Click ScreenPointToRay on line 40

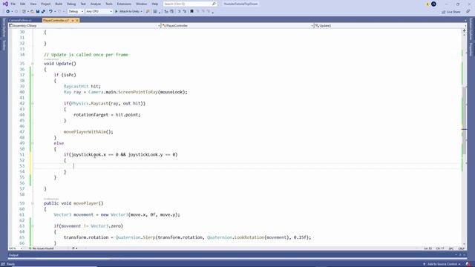click(x=138, y=92)
